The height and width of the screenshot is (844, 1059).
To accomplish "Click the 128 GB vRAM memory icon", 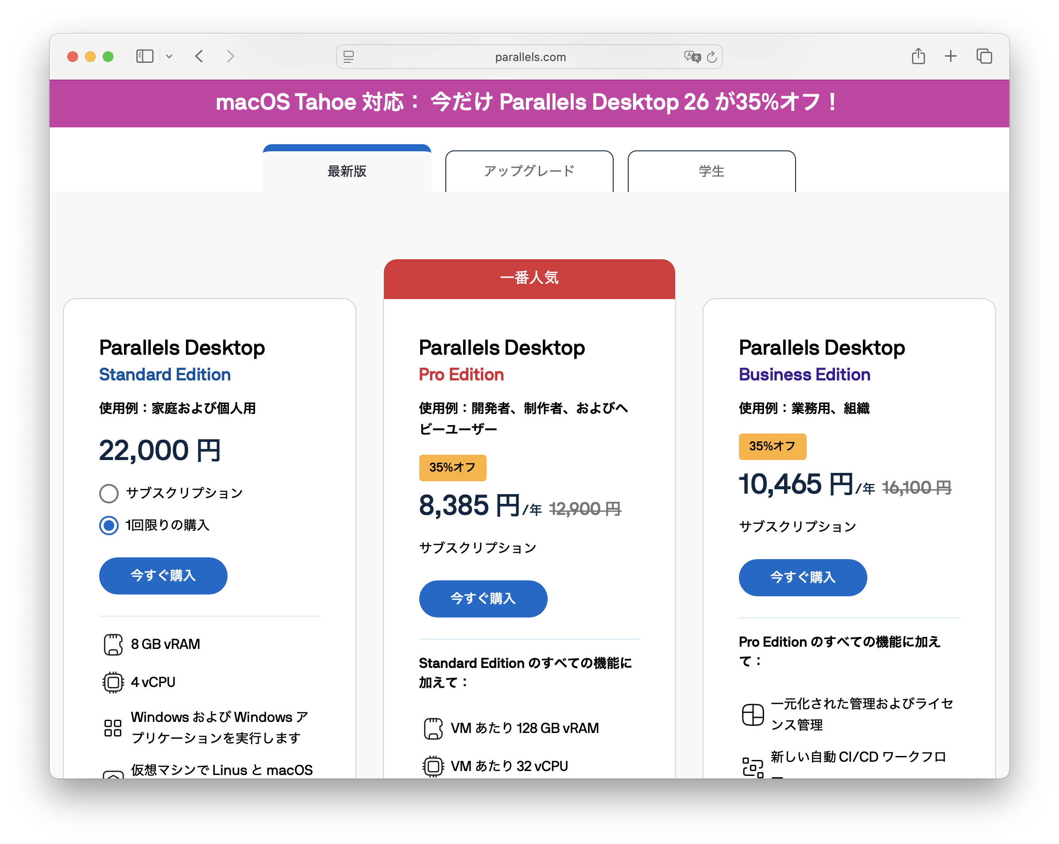I will tap(433, 728).
